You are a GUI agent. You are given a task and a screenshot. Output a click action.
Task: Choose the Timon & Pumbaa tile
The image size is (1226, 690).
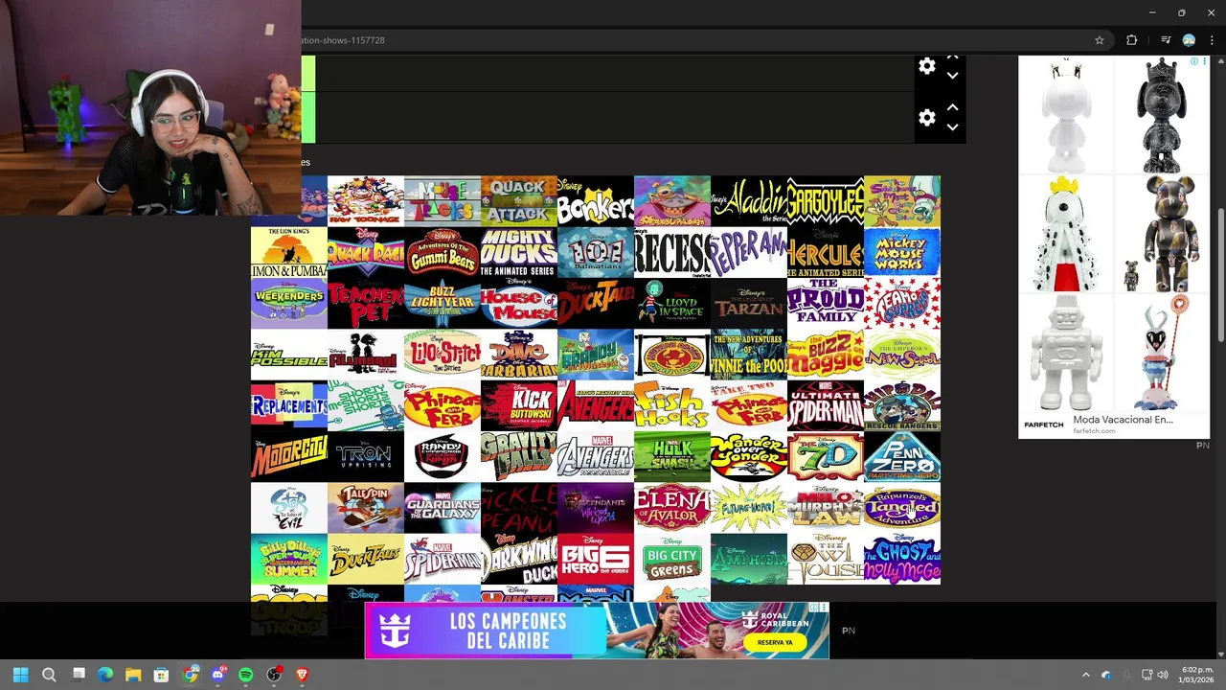click(288, 253)
